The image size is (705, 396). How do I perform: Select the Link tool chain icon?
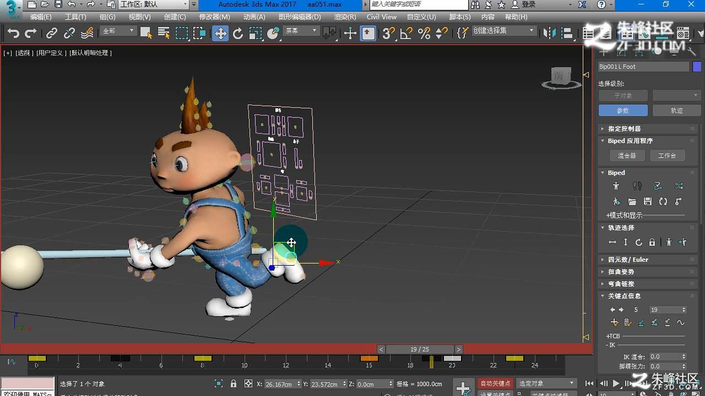click(x=52, y=34)
